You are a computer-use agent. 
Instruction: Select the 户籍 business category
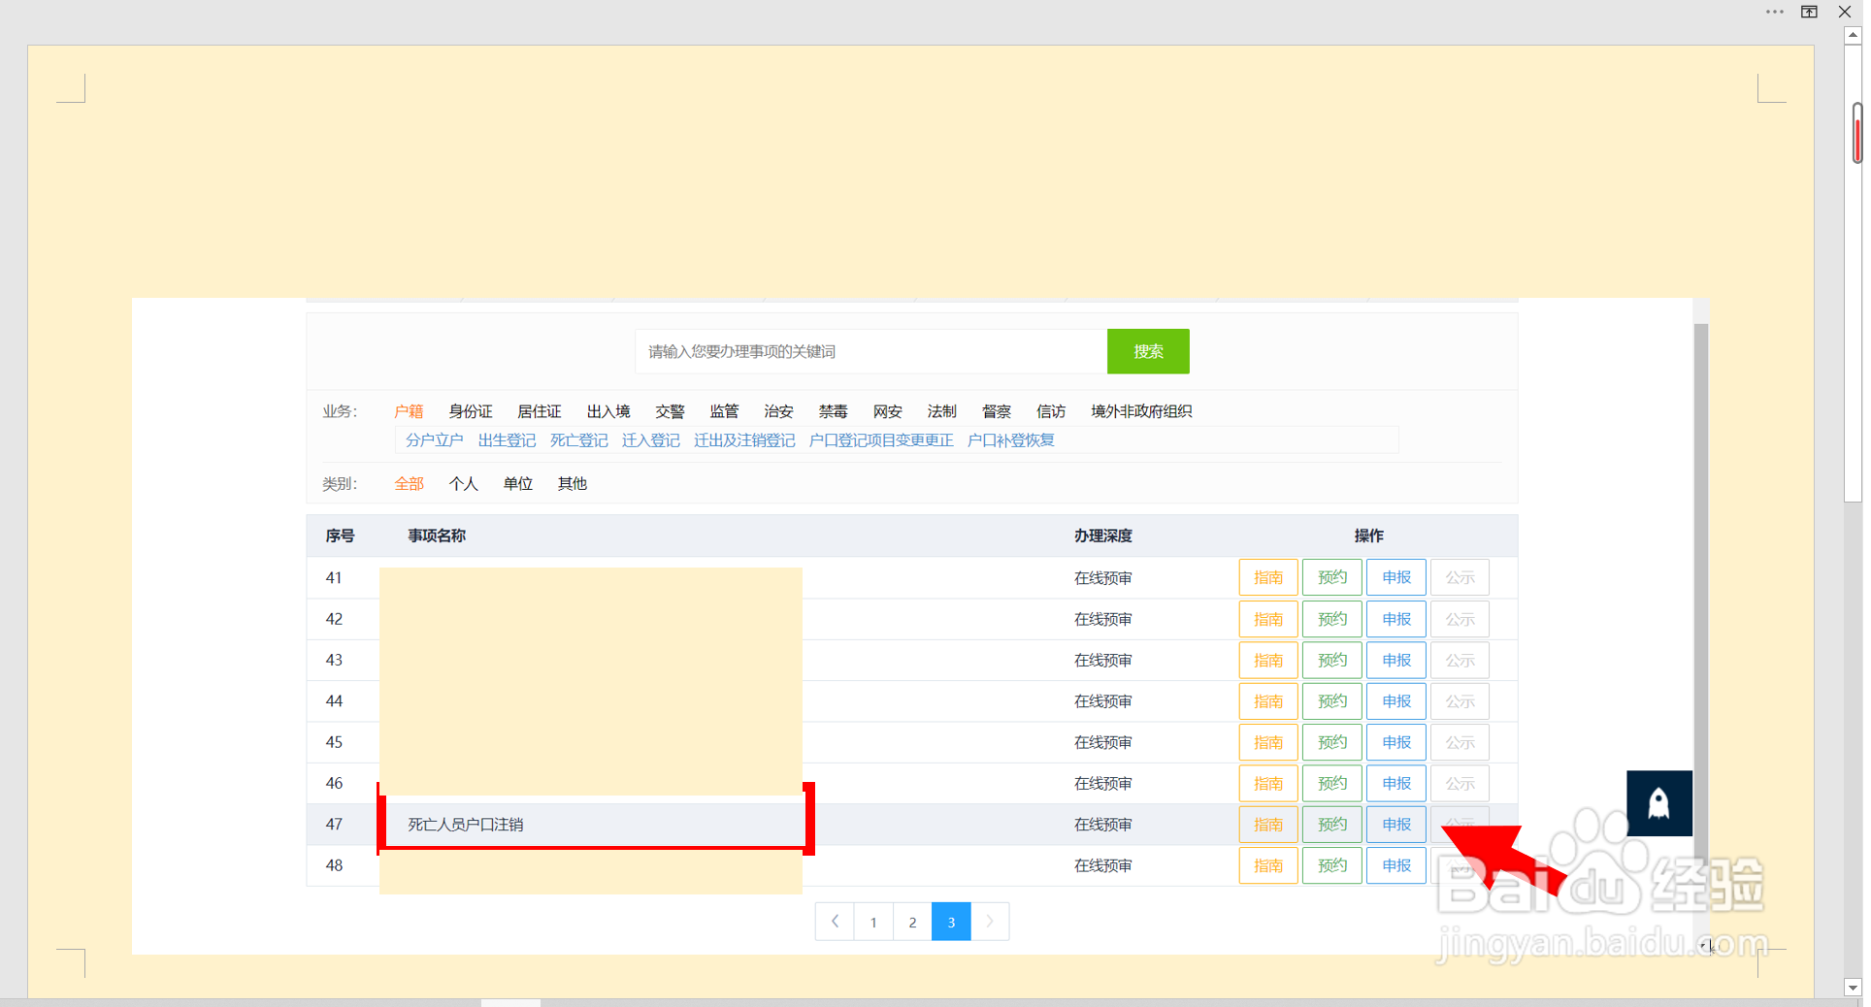click(409, 411)
